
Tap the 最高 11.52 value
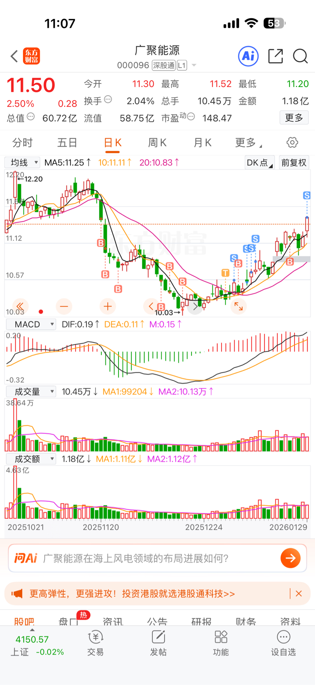221,84
